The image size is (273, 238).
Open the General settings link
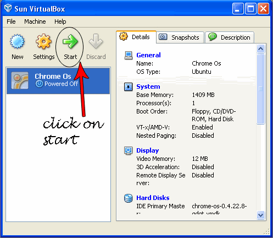148,55
